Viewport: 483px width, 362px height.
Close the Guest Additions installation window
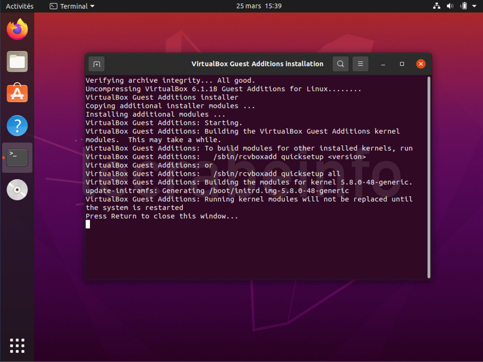coord(421,64)
